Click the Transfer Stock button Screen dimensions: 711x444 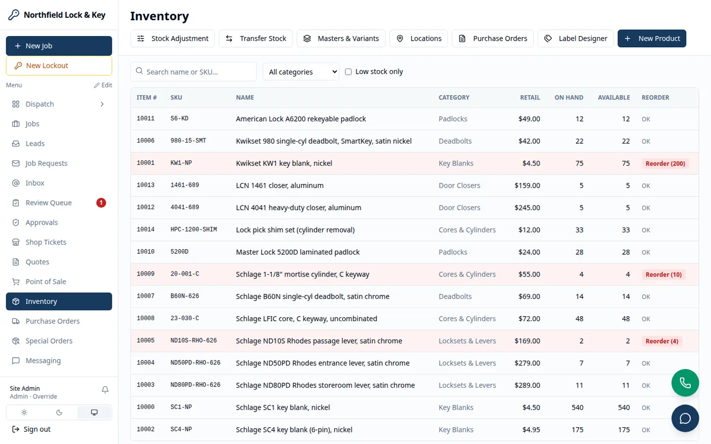tap(255, 39)
